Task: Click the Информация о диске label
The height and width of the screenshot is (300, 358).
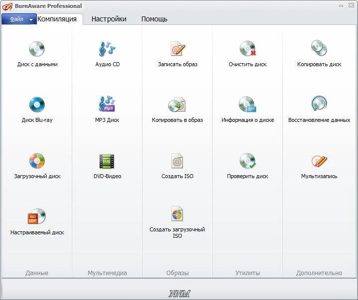Action: point(248,120)
